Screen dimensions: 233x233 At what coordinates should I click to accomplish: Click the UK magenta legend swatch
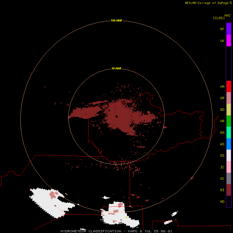click(229, 41)
